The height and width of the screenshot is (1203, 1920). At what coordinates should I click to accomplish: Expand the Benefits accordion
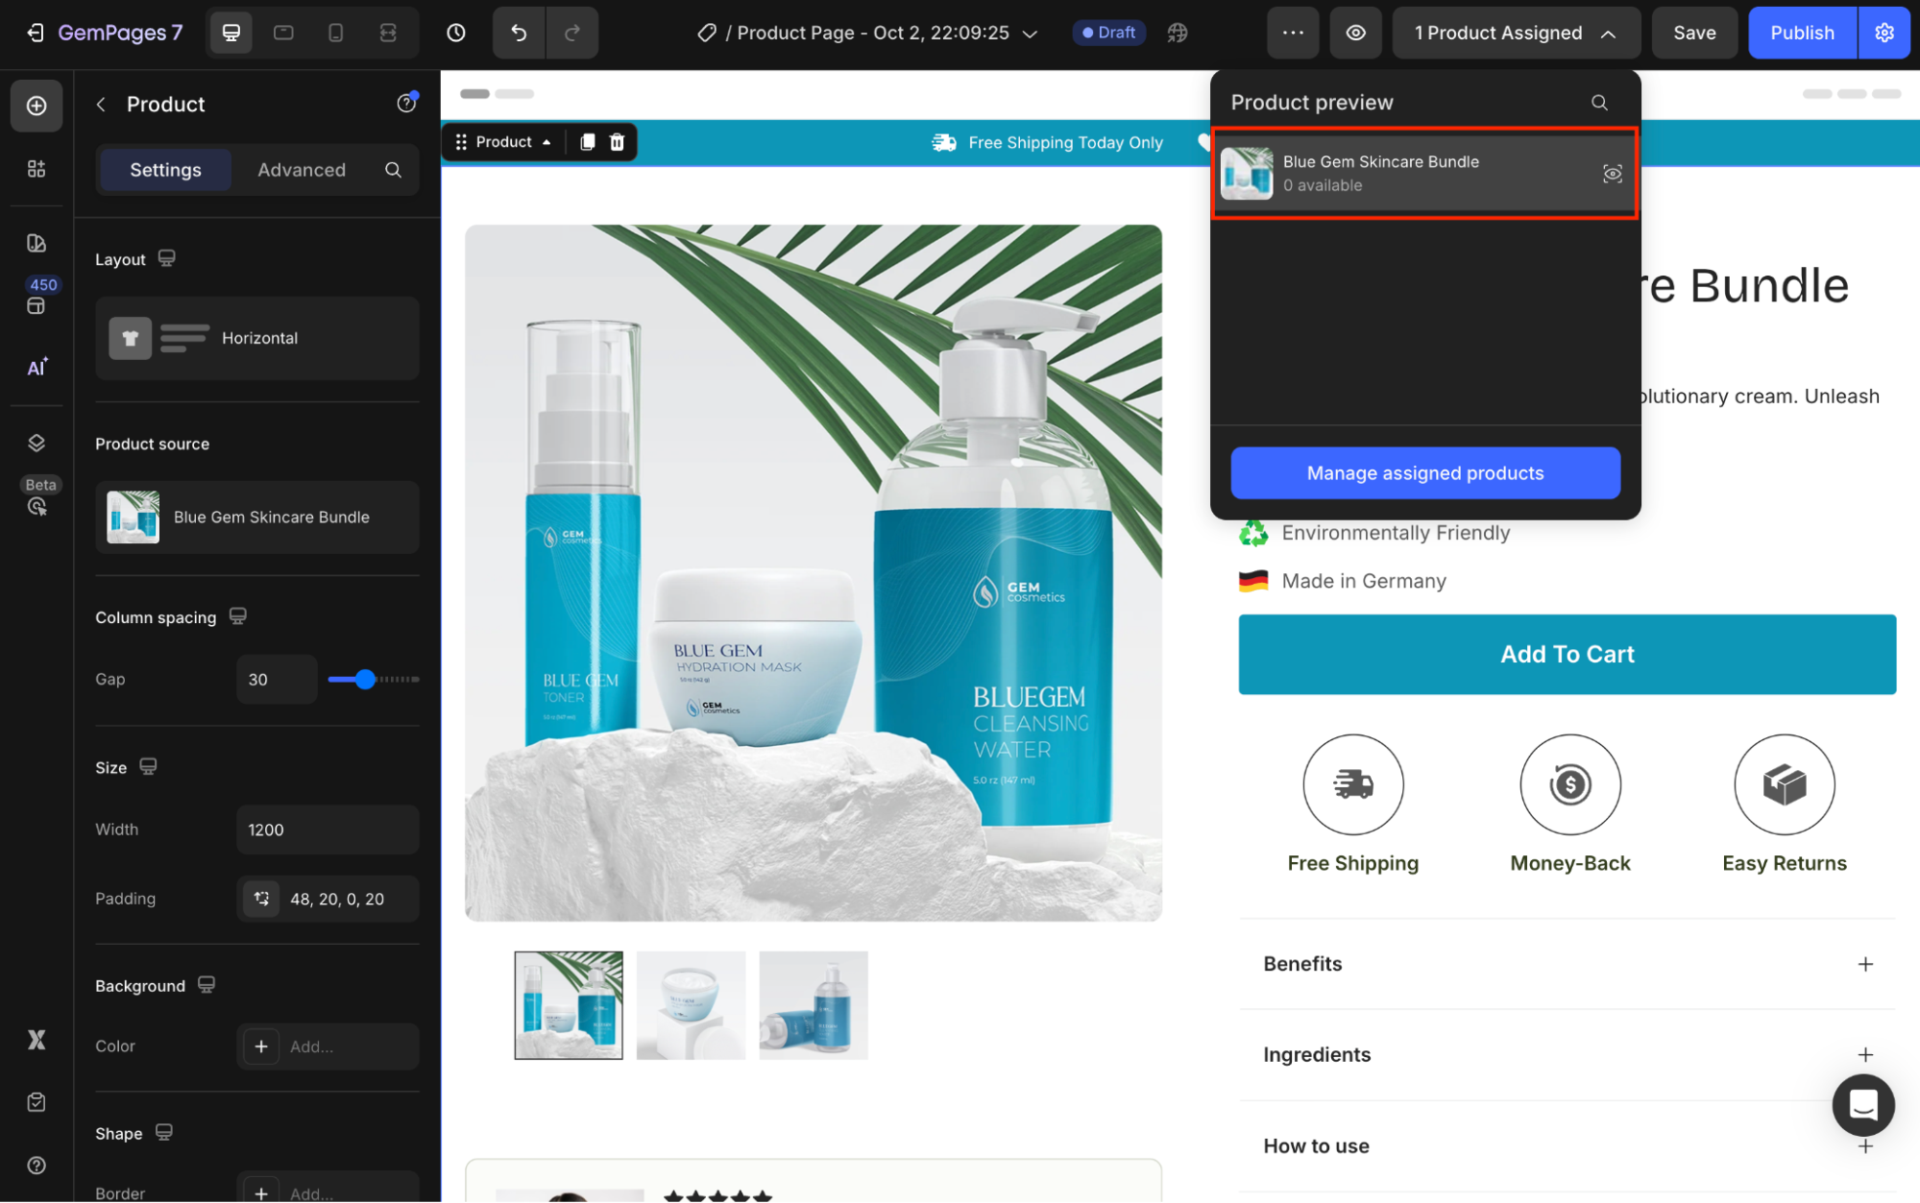pos(1864,964)
